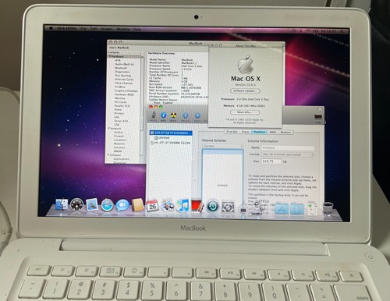Open Dashboard from the Dock
Image resolution: width=390 pixels, height=301 pixels.
coord(77,205)
